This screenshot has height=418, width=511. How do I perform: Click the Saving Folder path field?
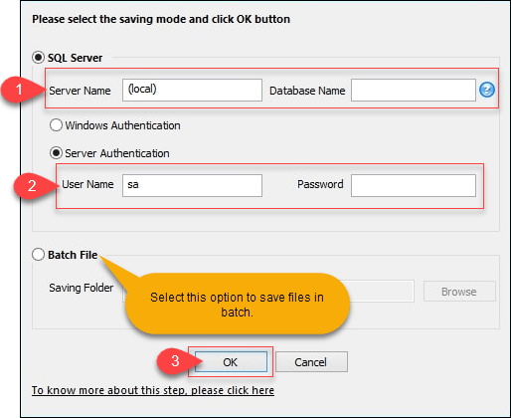click(381, 292)
